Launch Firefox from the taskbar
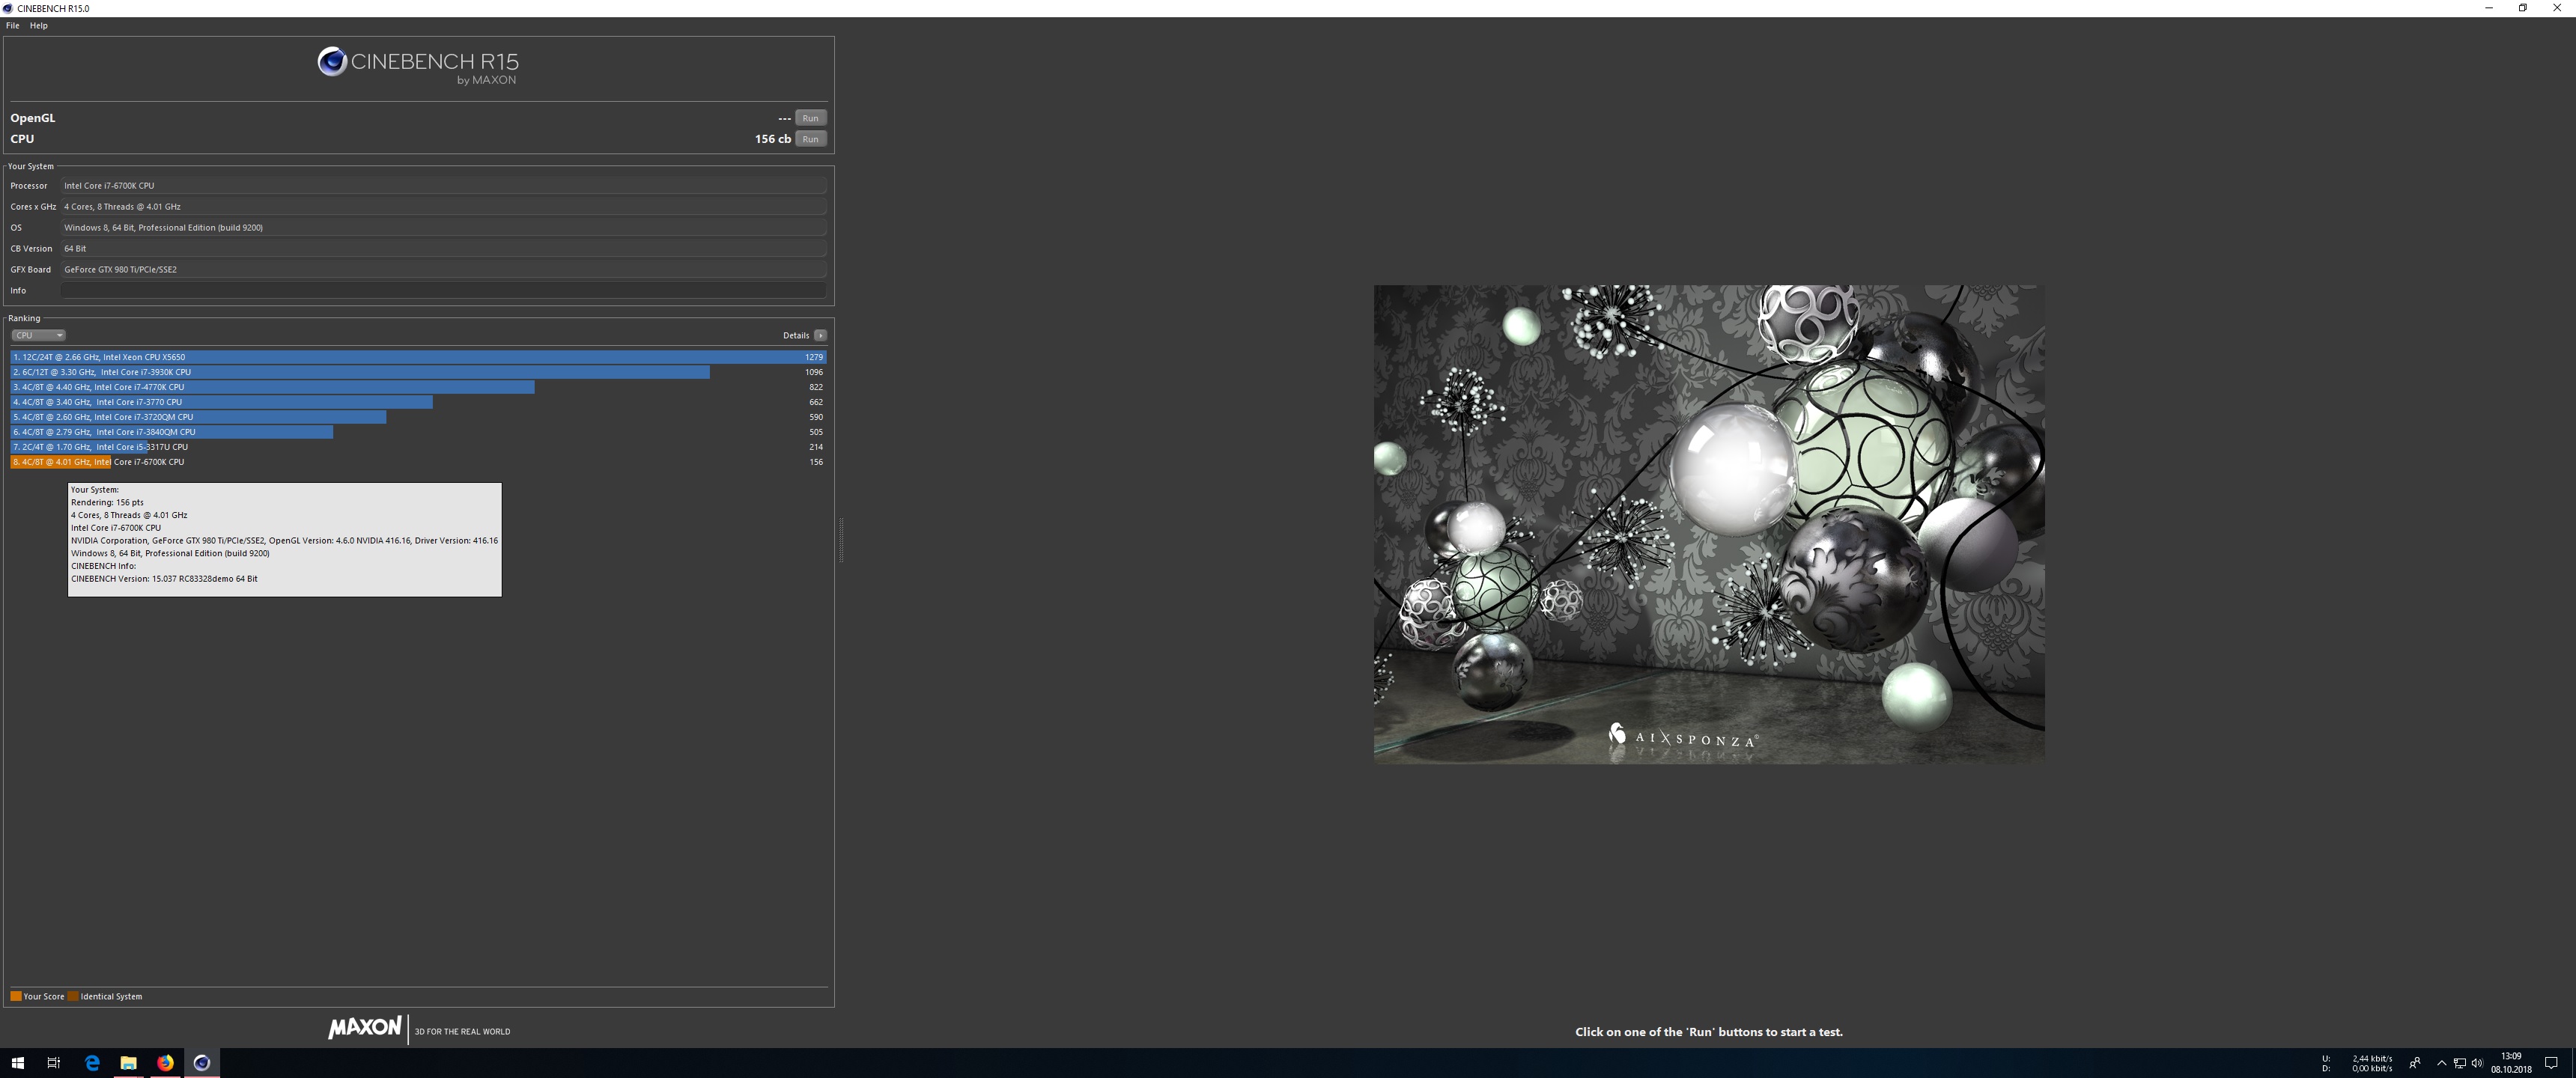 click(x=165, y=1063)
